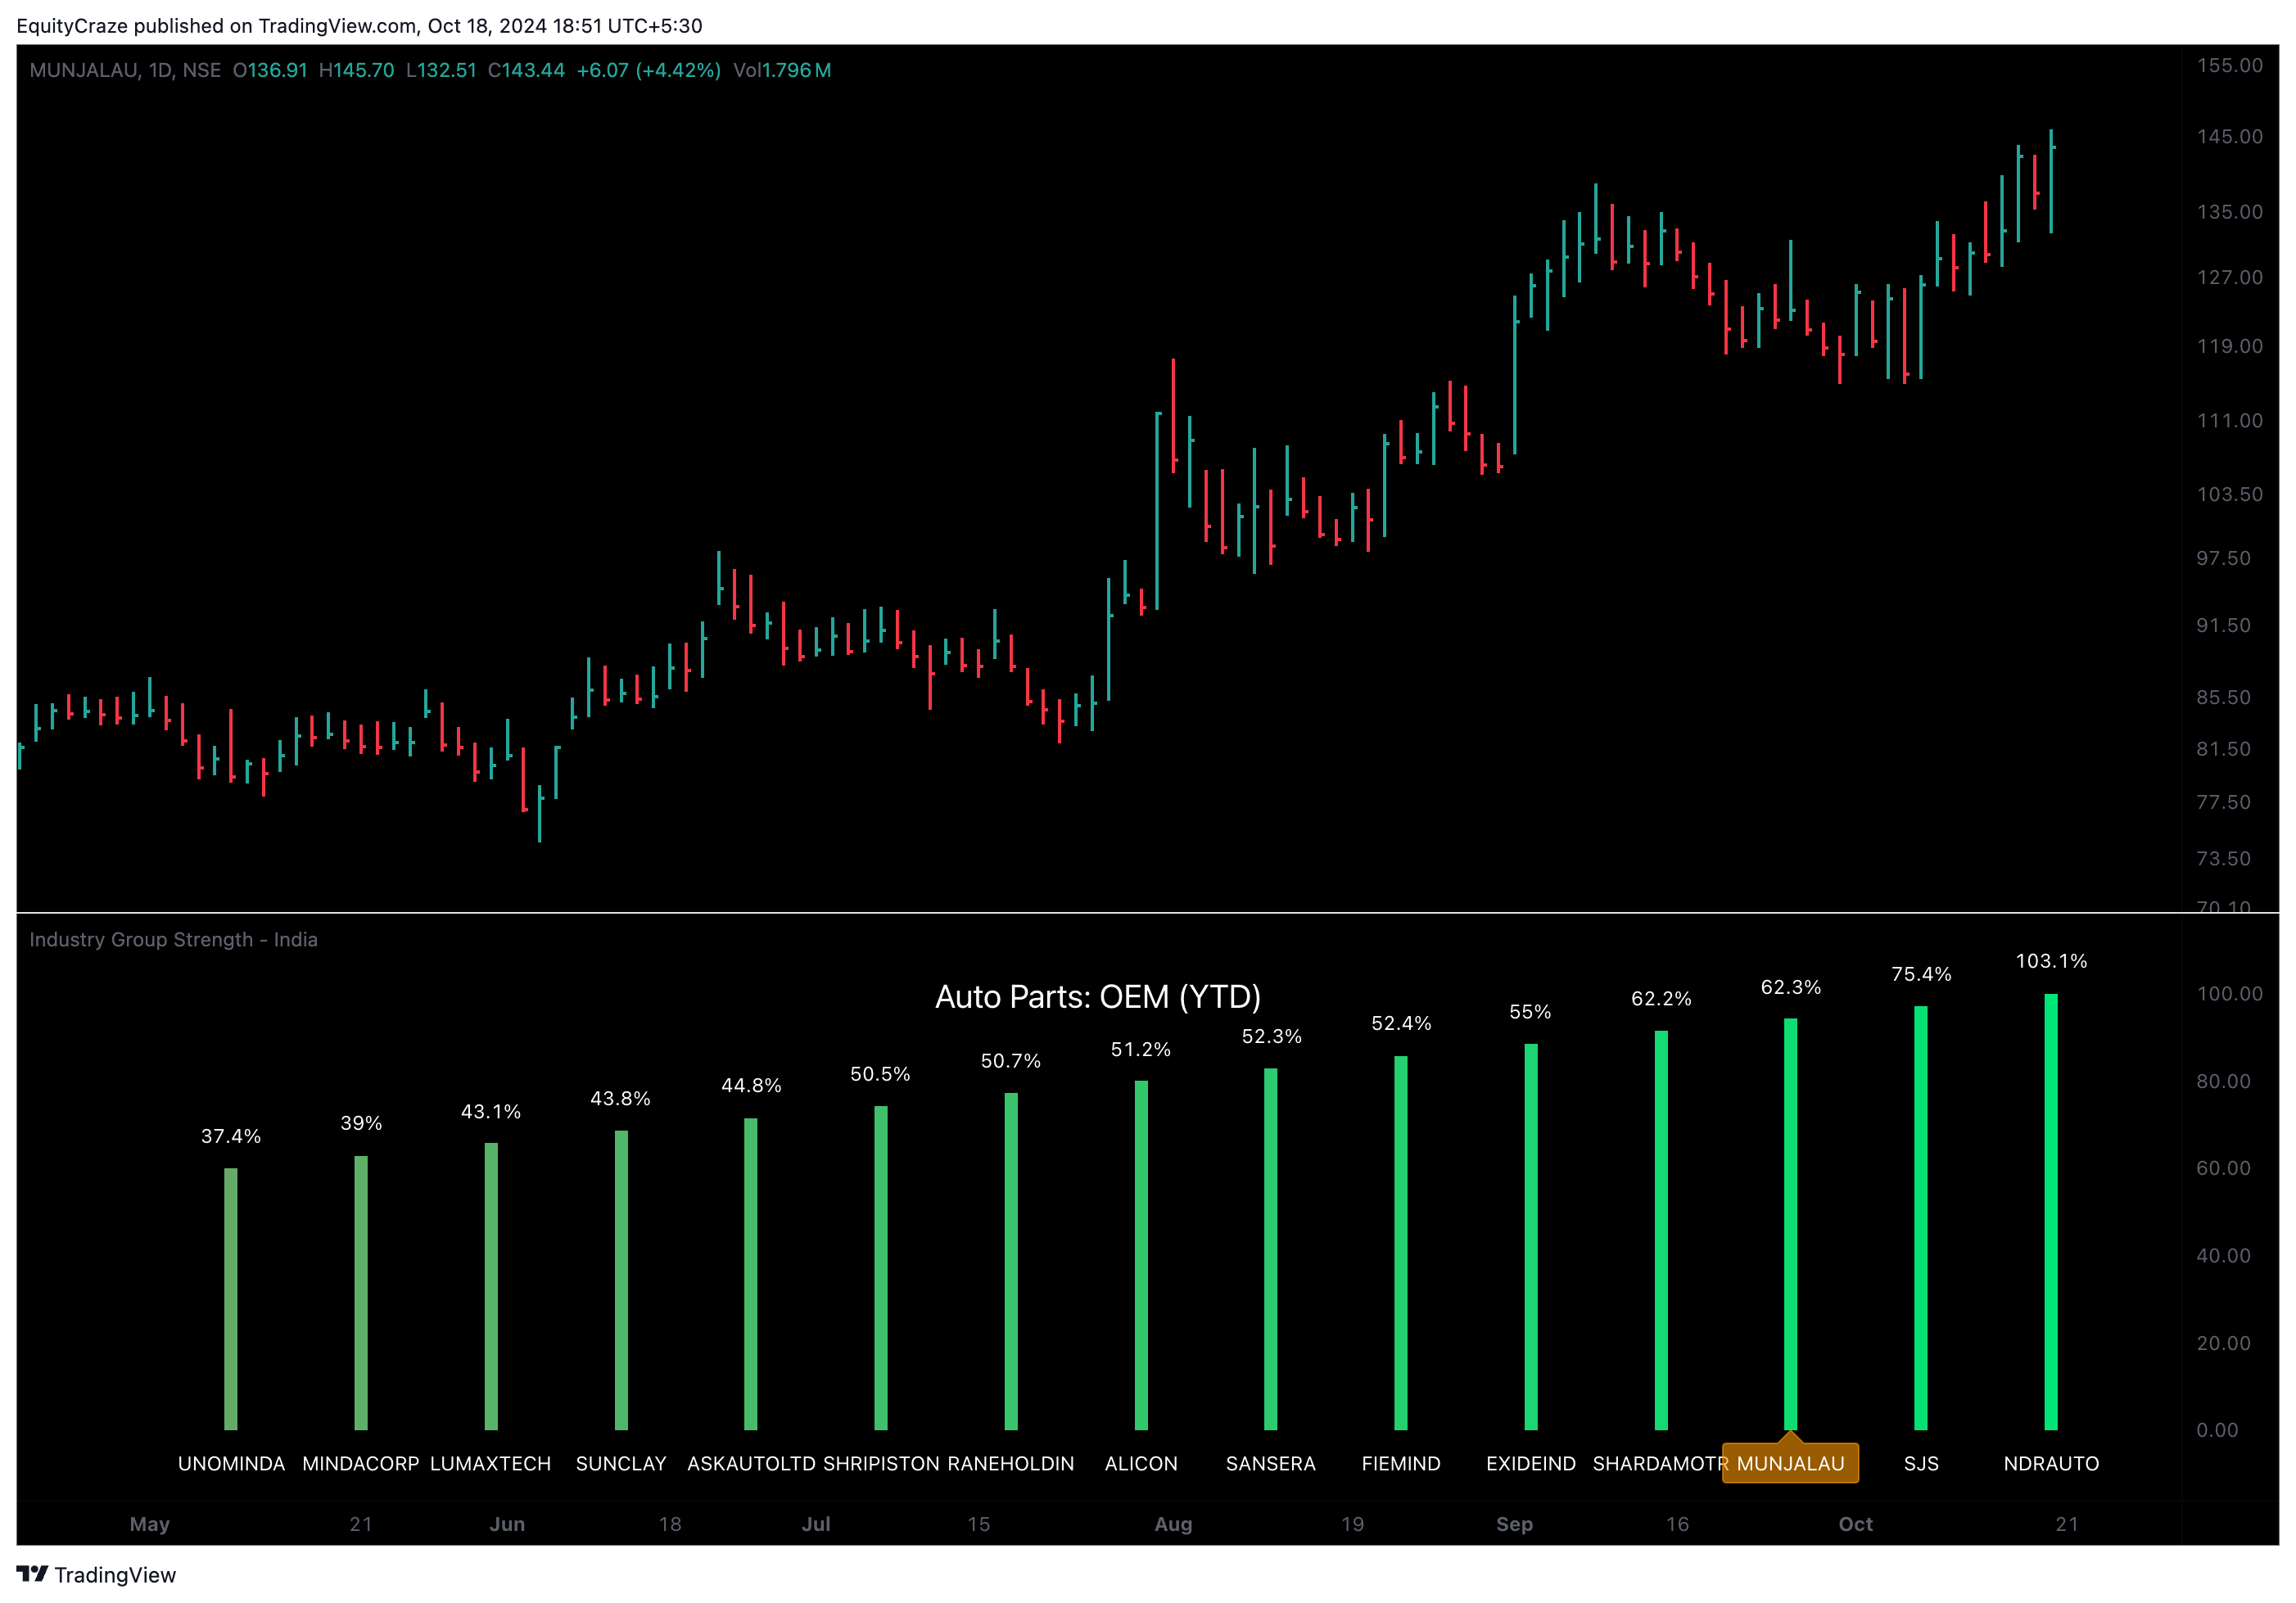Click the close price C143.44 value

click(526, 70)
